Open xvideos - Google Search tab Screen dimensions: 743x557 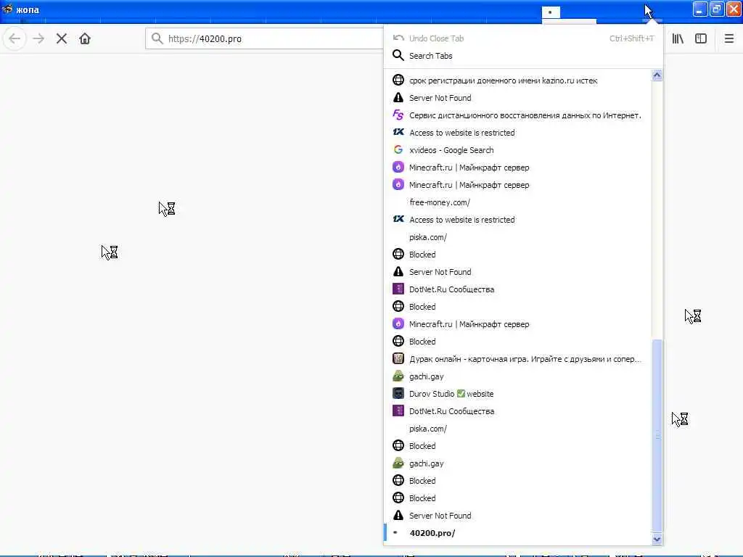517,150
